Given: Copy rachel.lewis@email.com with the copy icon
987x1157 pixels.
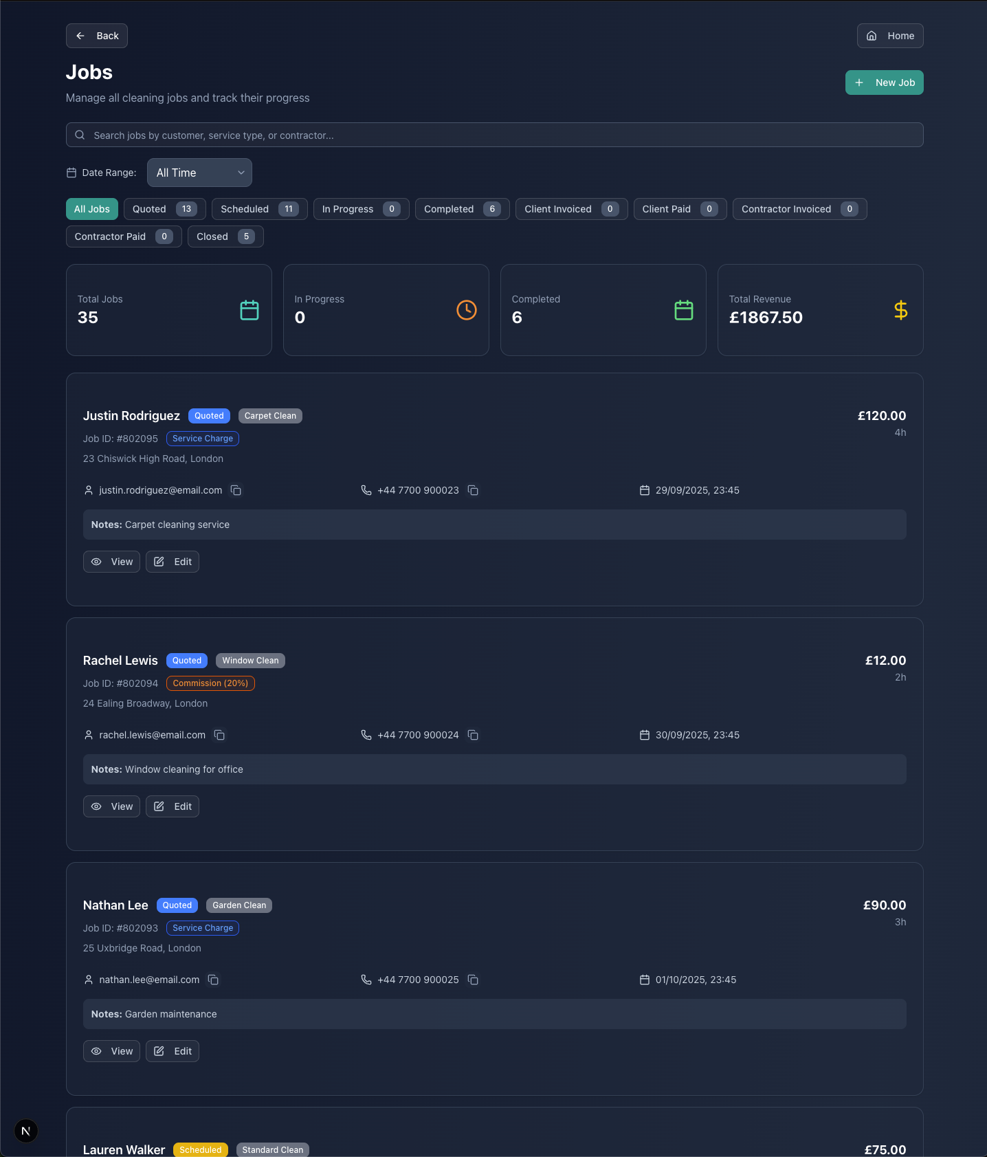Looking at the screenshot, I should (x=219, y=735).
